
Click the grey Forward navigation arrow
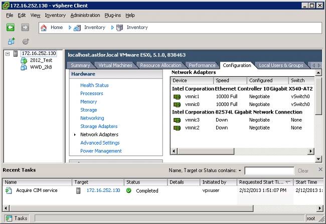tap(25, 27)
